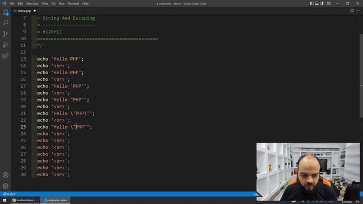Click line number 23 in gutter

(x=23, y=127)
